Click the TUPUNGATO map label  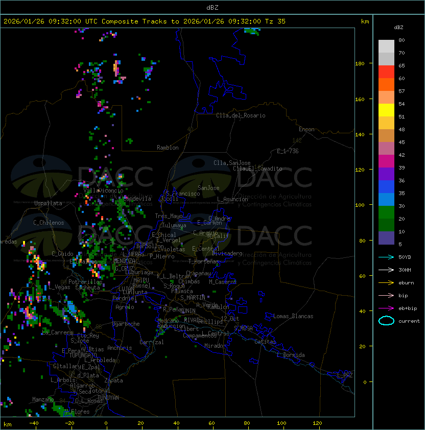pos(83,355)
